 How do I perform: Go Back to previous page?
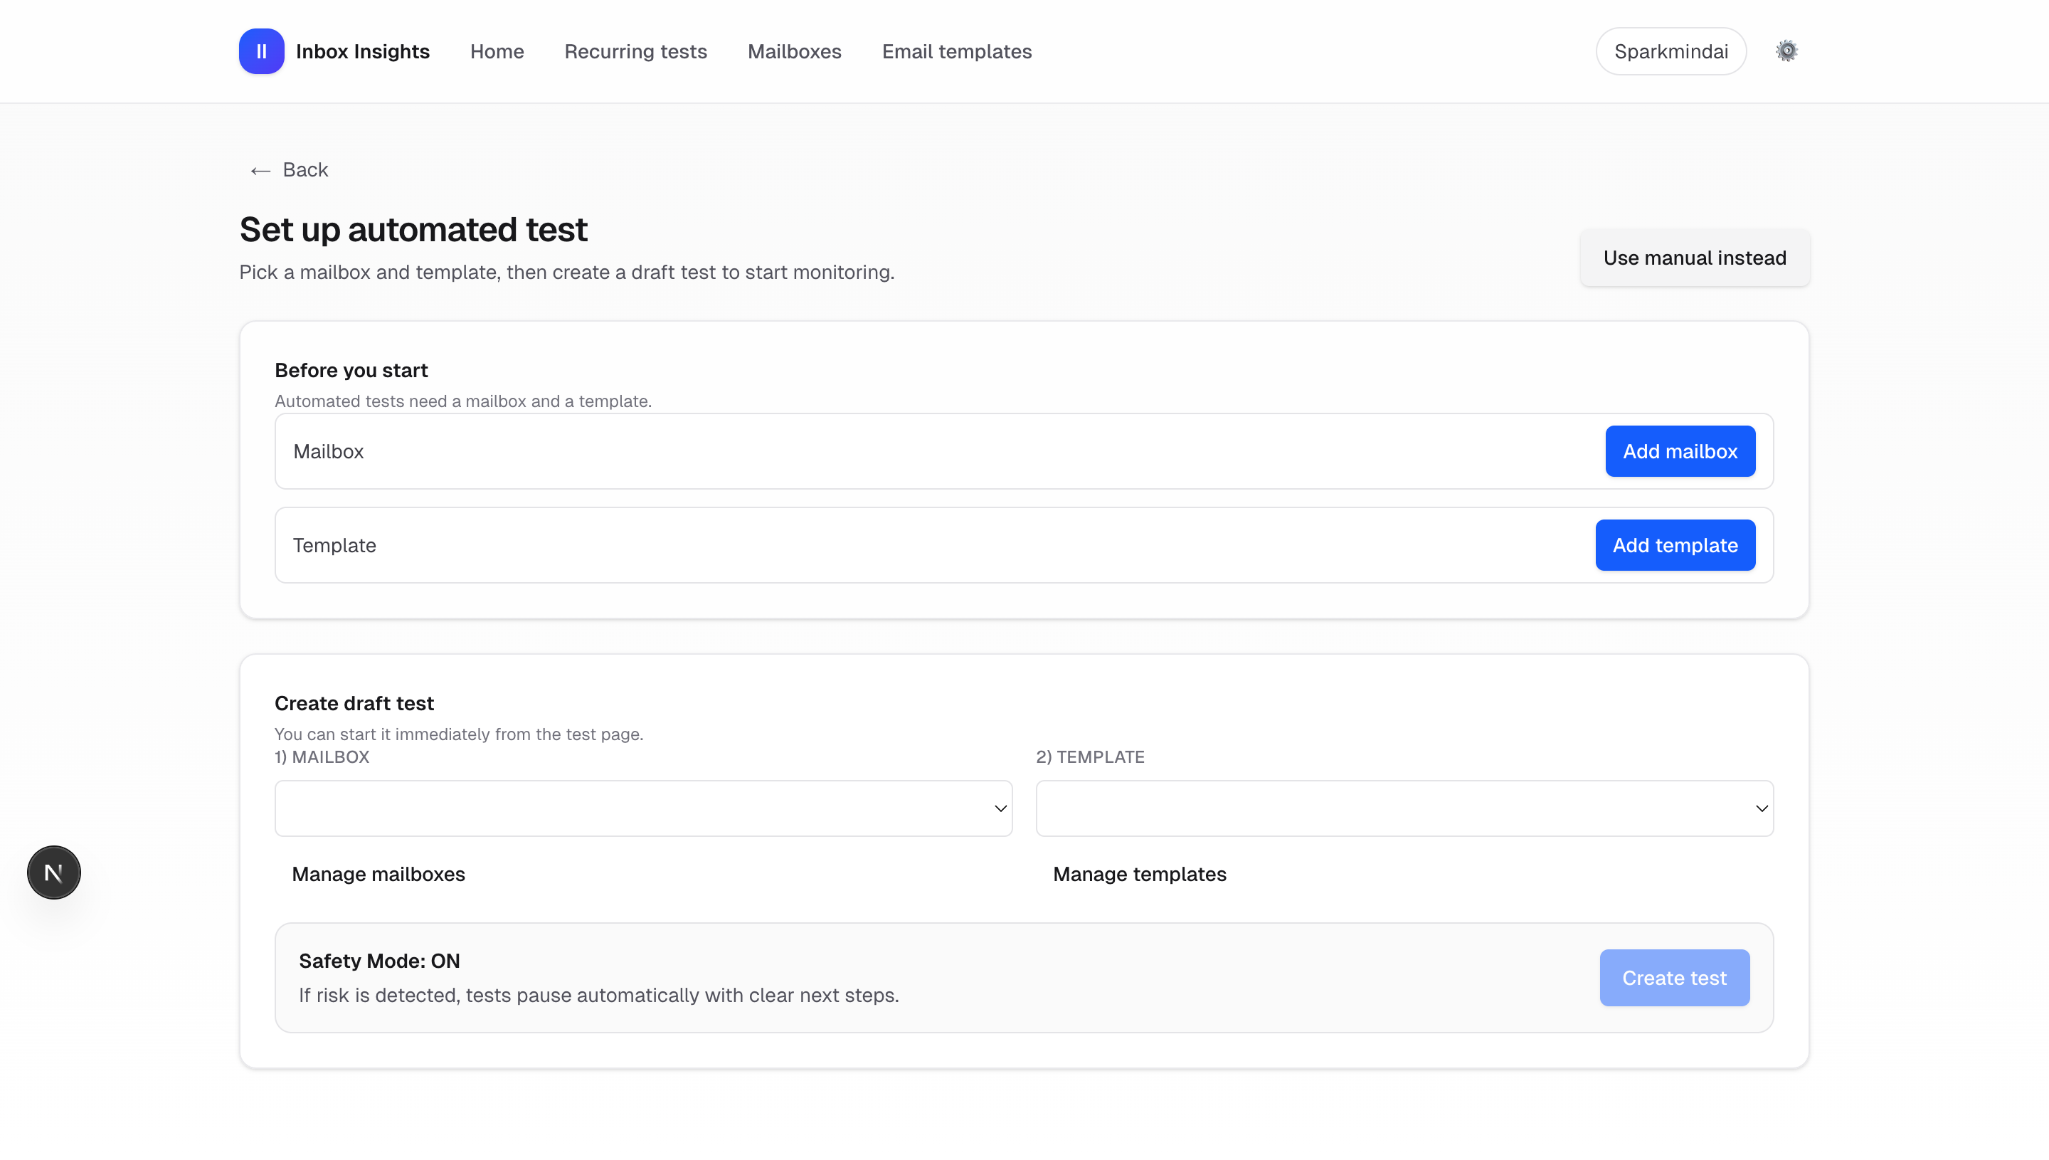(x=305, y=169)
